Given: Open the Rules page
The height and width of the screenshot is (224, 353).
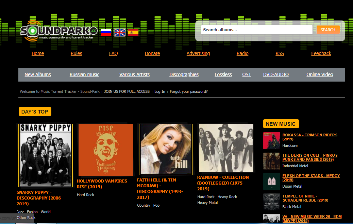Looking at the screenshot, I should (76, 53).
